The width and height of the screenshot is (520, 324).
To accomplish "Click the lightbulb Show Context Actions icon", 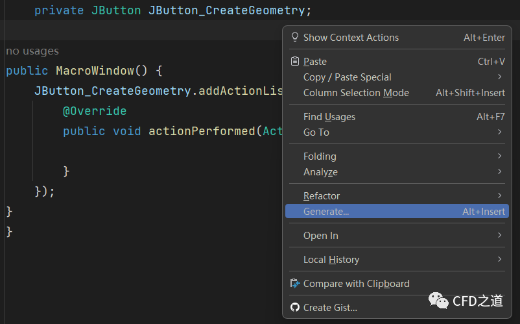I will [295, 38].
